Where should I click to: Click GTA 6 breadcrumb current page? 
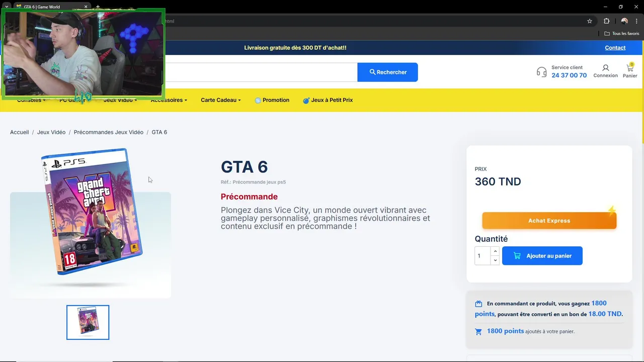(x=159, y=132)
